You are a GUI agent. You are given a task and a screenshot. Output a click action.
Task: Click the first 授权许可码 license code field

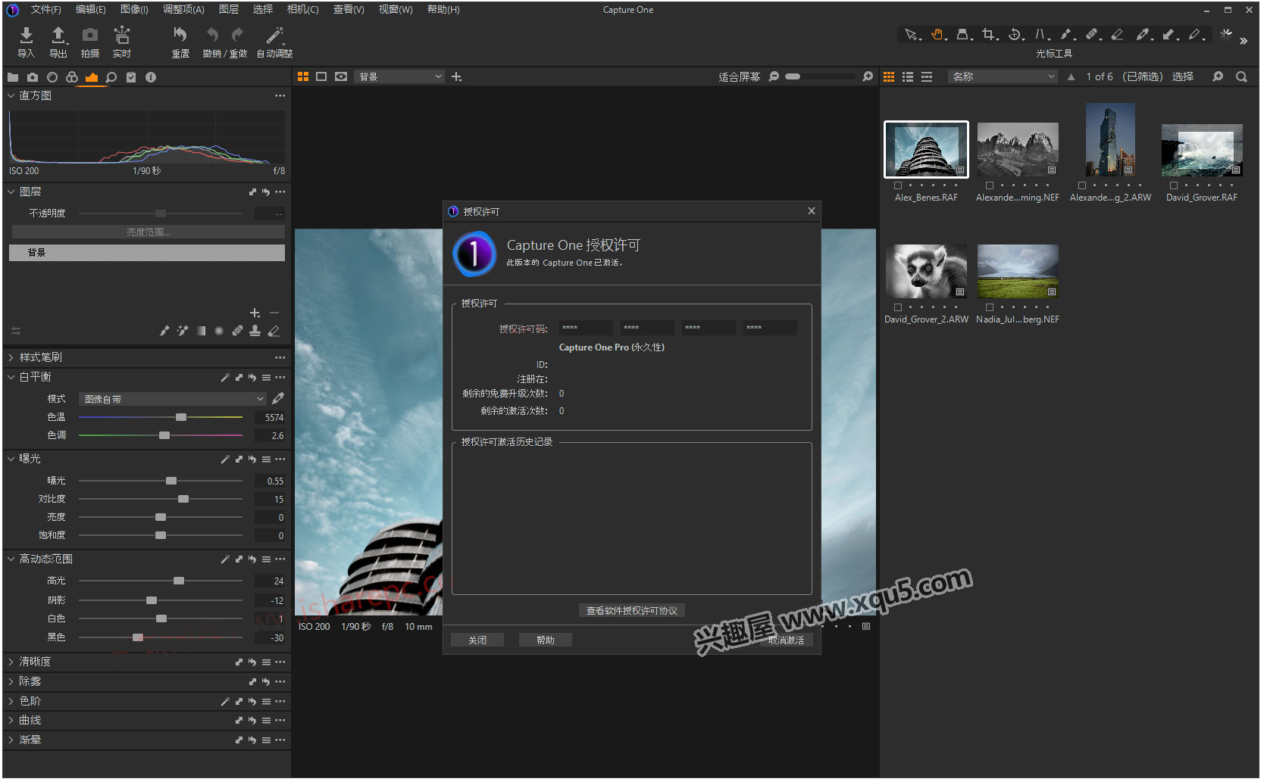point(586,328)
